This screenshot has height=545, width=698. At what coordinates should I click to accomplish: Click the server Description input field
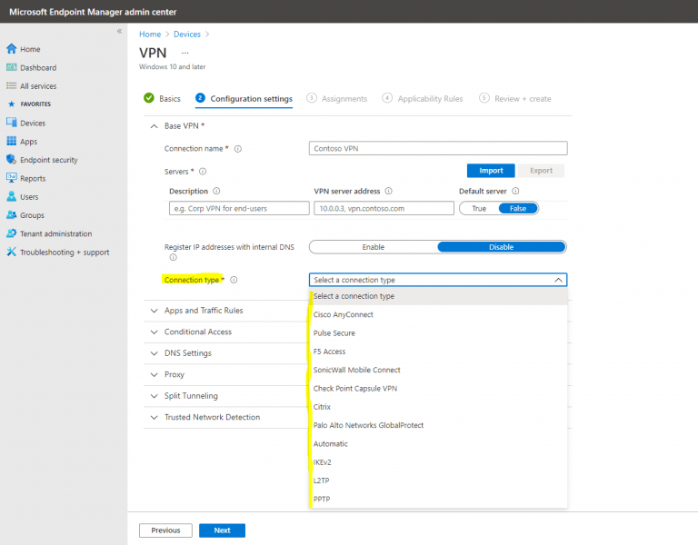pos(239,208)
